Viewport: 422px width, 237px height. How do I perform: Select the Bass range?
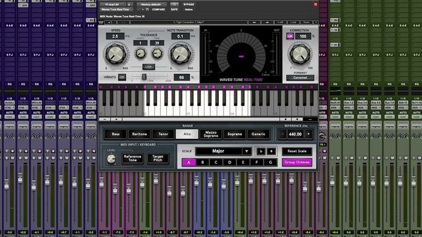coord(116,134)
